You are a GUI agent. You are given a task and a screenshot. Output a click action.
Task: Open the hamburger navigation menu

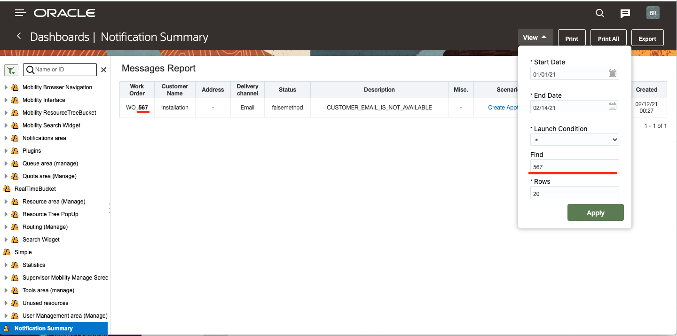point(20,13)
